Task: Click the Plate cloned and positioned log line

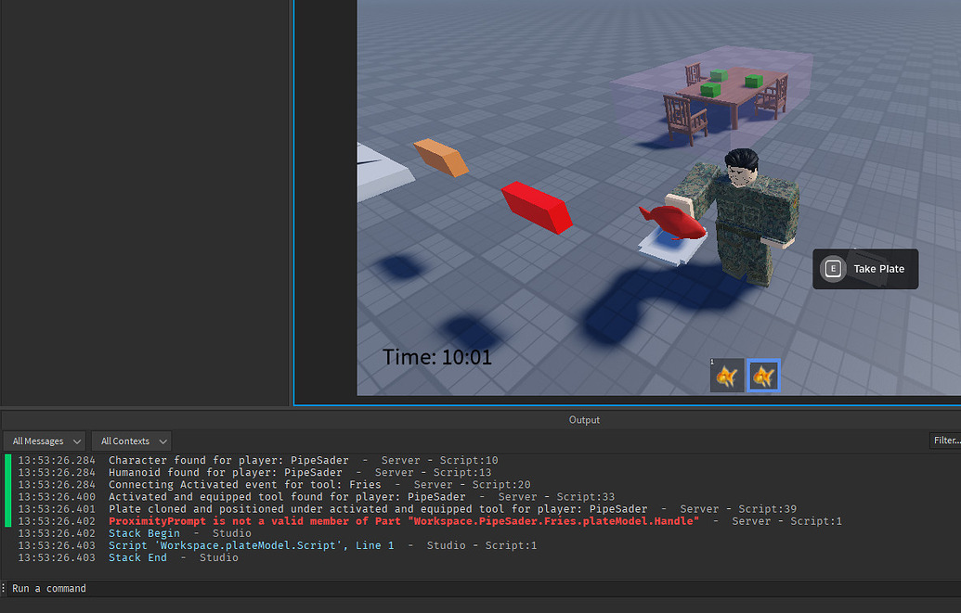Action: 371,508
